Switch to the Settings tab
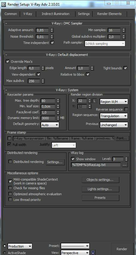This screenshot has height=255, width=136. coord(84,14)
